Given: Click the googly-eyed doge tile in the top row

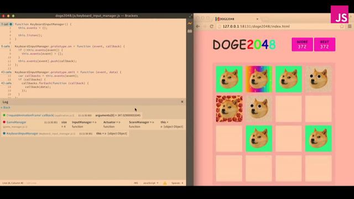Looking at the screenshot, I should pos(319,79).
